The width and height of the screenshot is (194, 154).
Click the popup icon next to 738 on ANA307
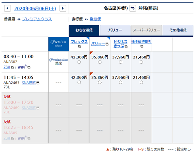(12, 67)
